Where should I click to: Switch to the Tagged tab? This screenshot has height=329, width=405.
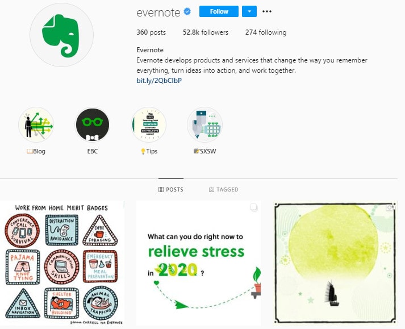[x=223, y=189]
